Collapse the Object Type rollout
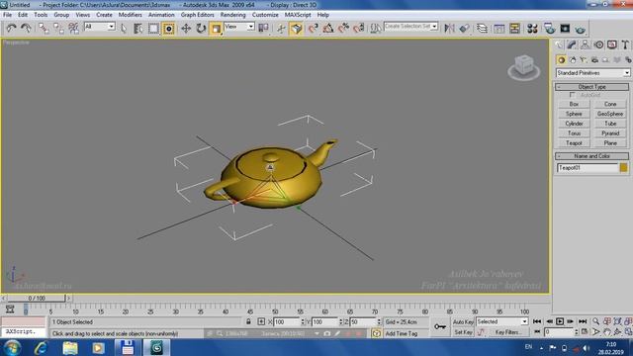633x356 pixels. click(591, 87)
